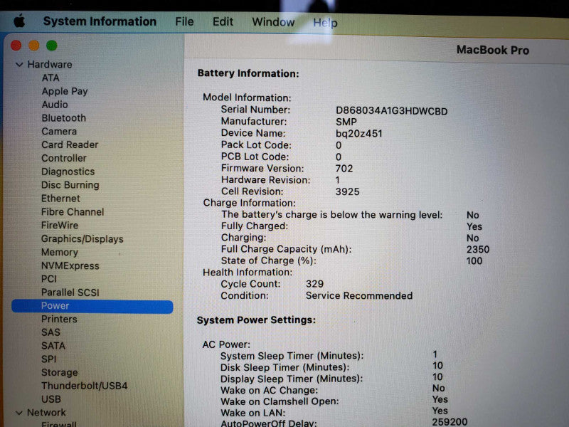The image size is (569, 427).
Task: Click the Full Charge Capacity value 2350
Action: coord(478,250)
